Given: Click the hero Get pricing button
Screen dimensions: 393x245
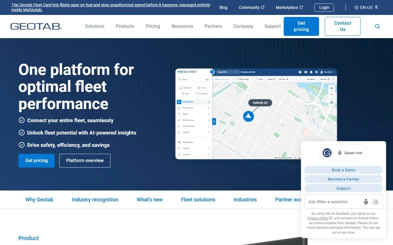Looking at the screenshot, I should pos(36,161).
